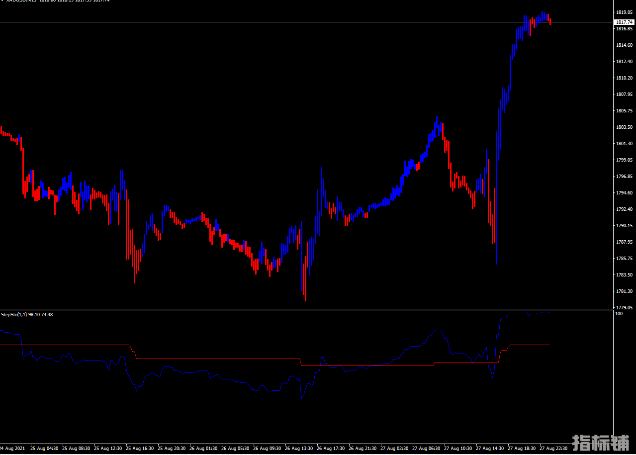Click the 26 Aug 01:30 time label
Viewport: 636px width, 455px height.
tap(203, 449)
